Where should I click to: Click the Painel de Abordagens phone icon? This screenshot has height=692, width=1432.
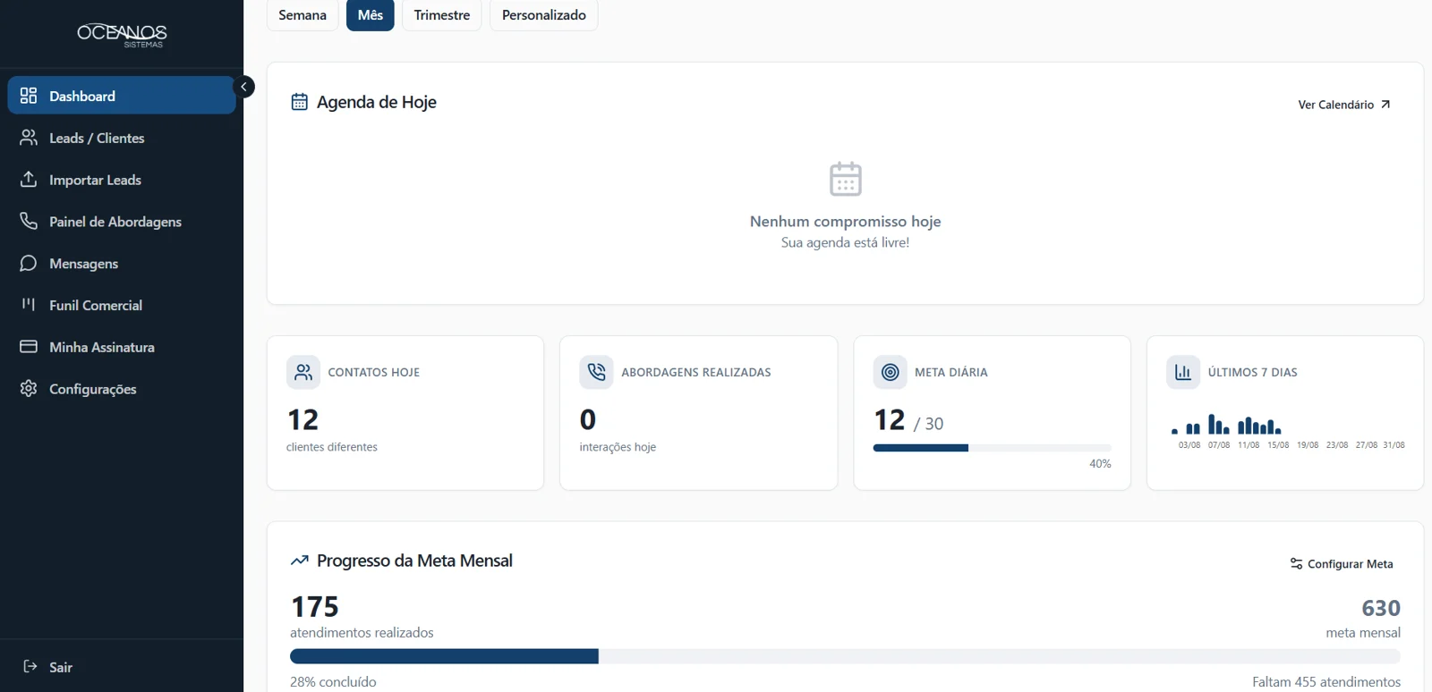(29, 221)
